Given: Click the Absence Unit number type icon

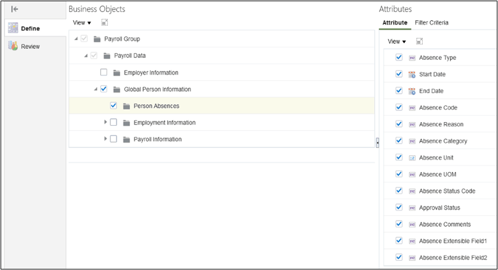Looking at the screenshot, I should tap(412, 158).
